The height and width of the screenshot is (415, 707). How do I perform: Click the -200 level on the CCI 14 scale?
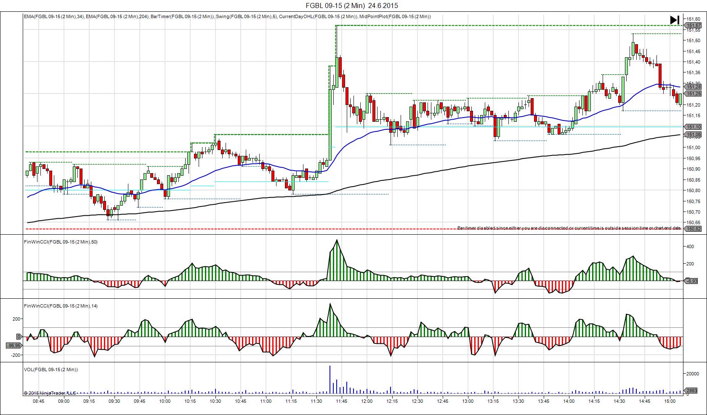coord(16,355)
